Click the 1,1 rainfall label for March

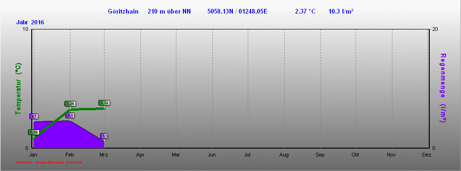click(x=104, y=135)
